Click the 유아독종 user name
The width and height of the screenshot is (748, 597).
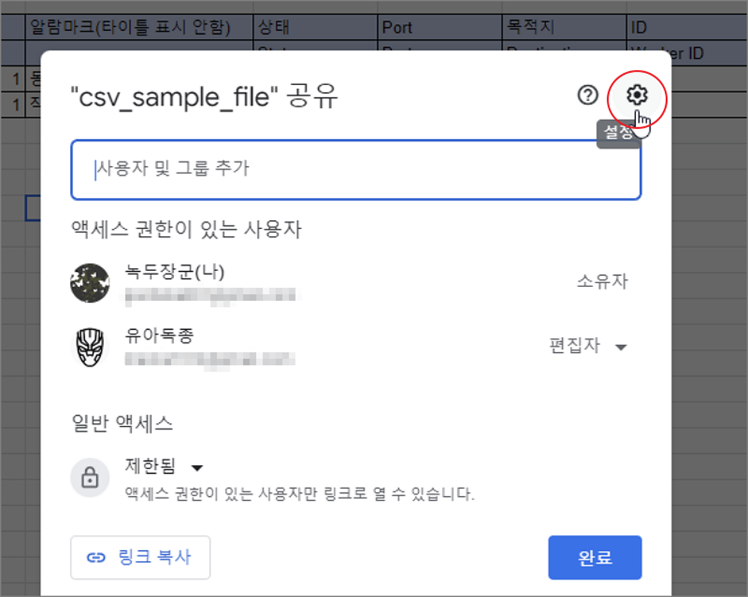159,336
